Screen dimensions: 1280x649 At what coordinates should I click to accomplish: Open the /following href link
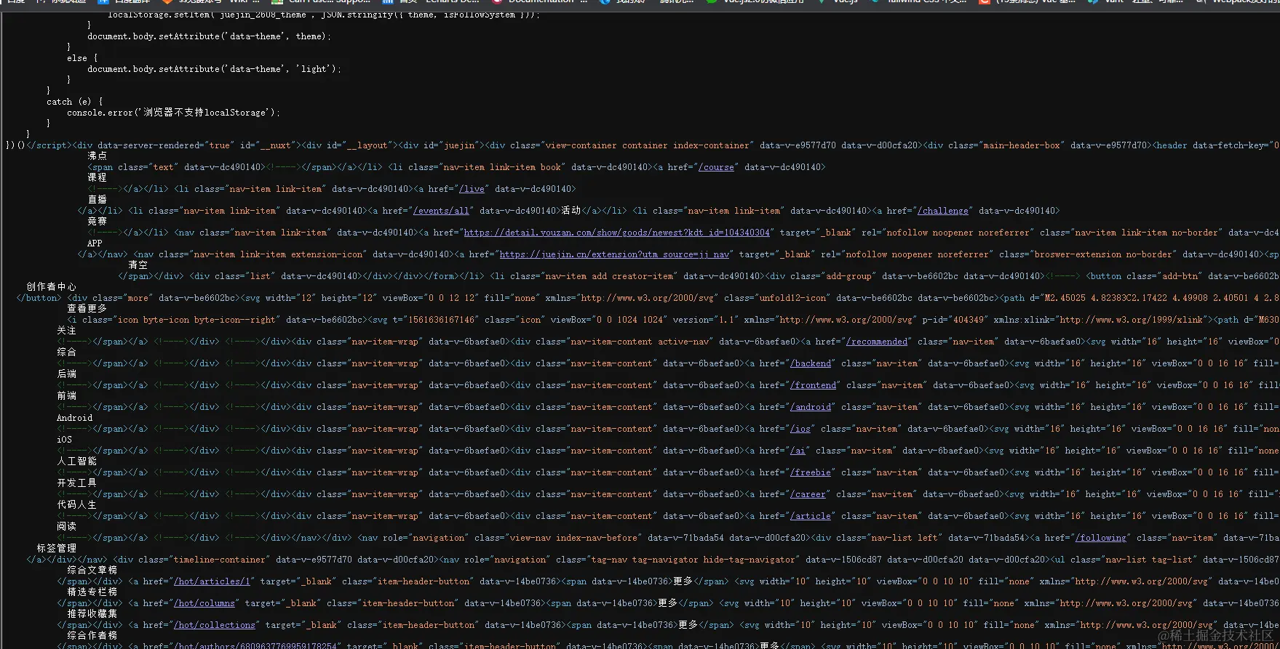(1101, 538)
